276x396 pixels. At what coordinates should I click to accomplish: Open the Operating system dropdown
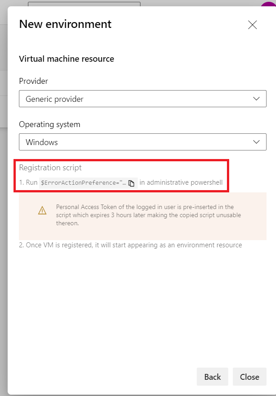click(142, 142)
